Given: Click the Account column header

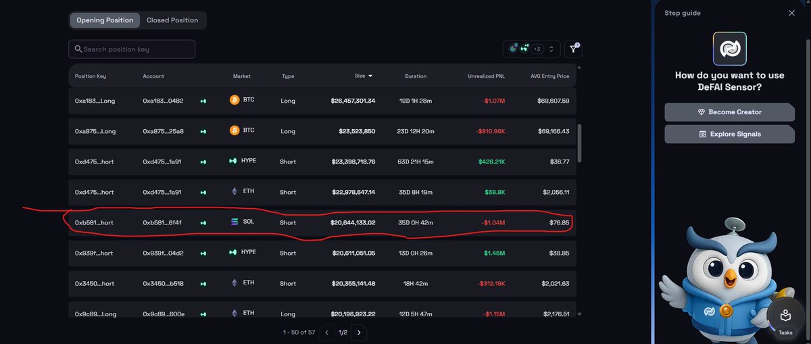Looking at the screenshot, I should point(153,76).
